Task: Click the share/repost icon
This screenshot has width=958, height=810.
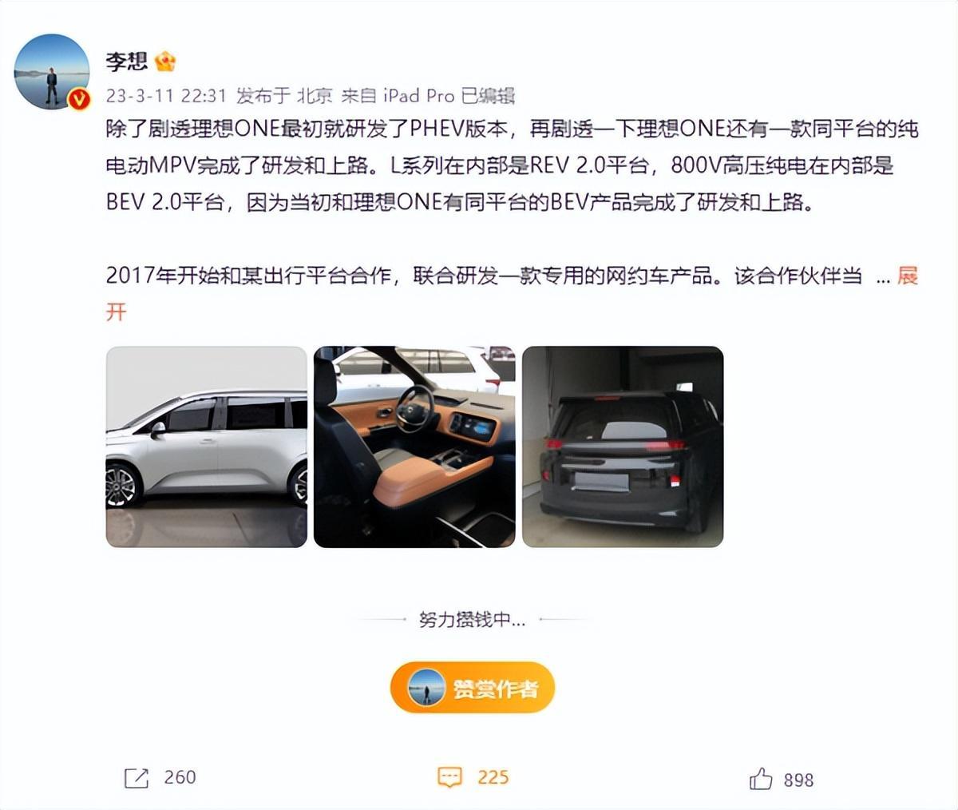Action: click(x=137, y=777)
